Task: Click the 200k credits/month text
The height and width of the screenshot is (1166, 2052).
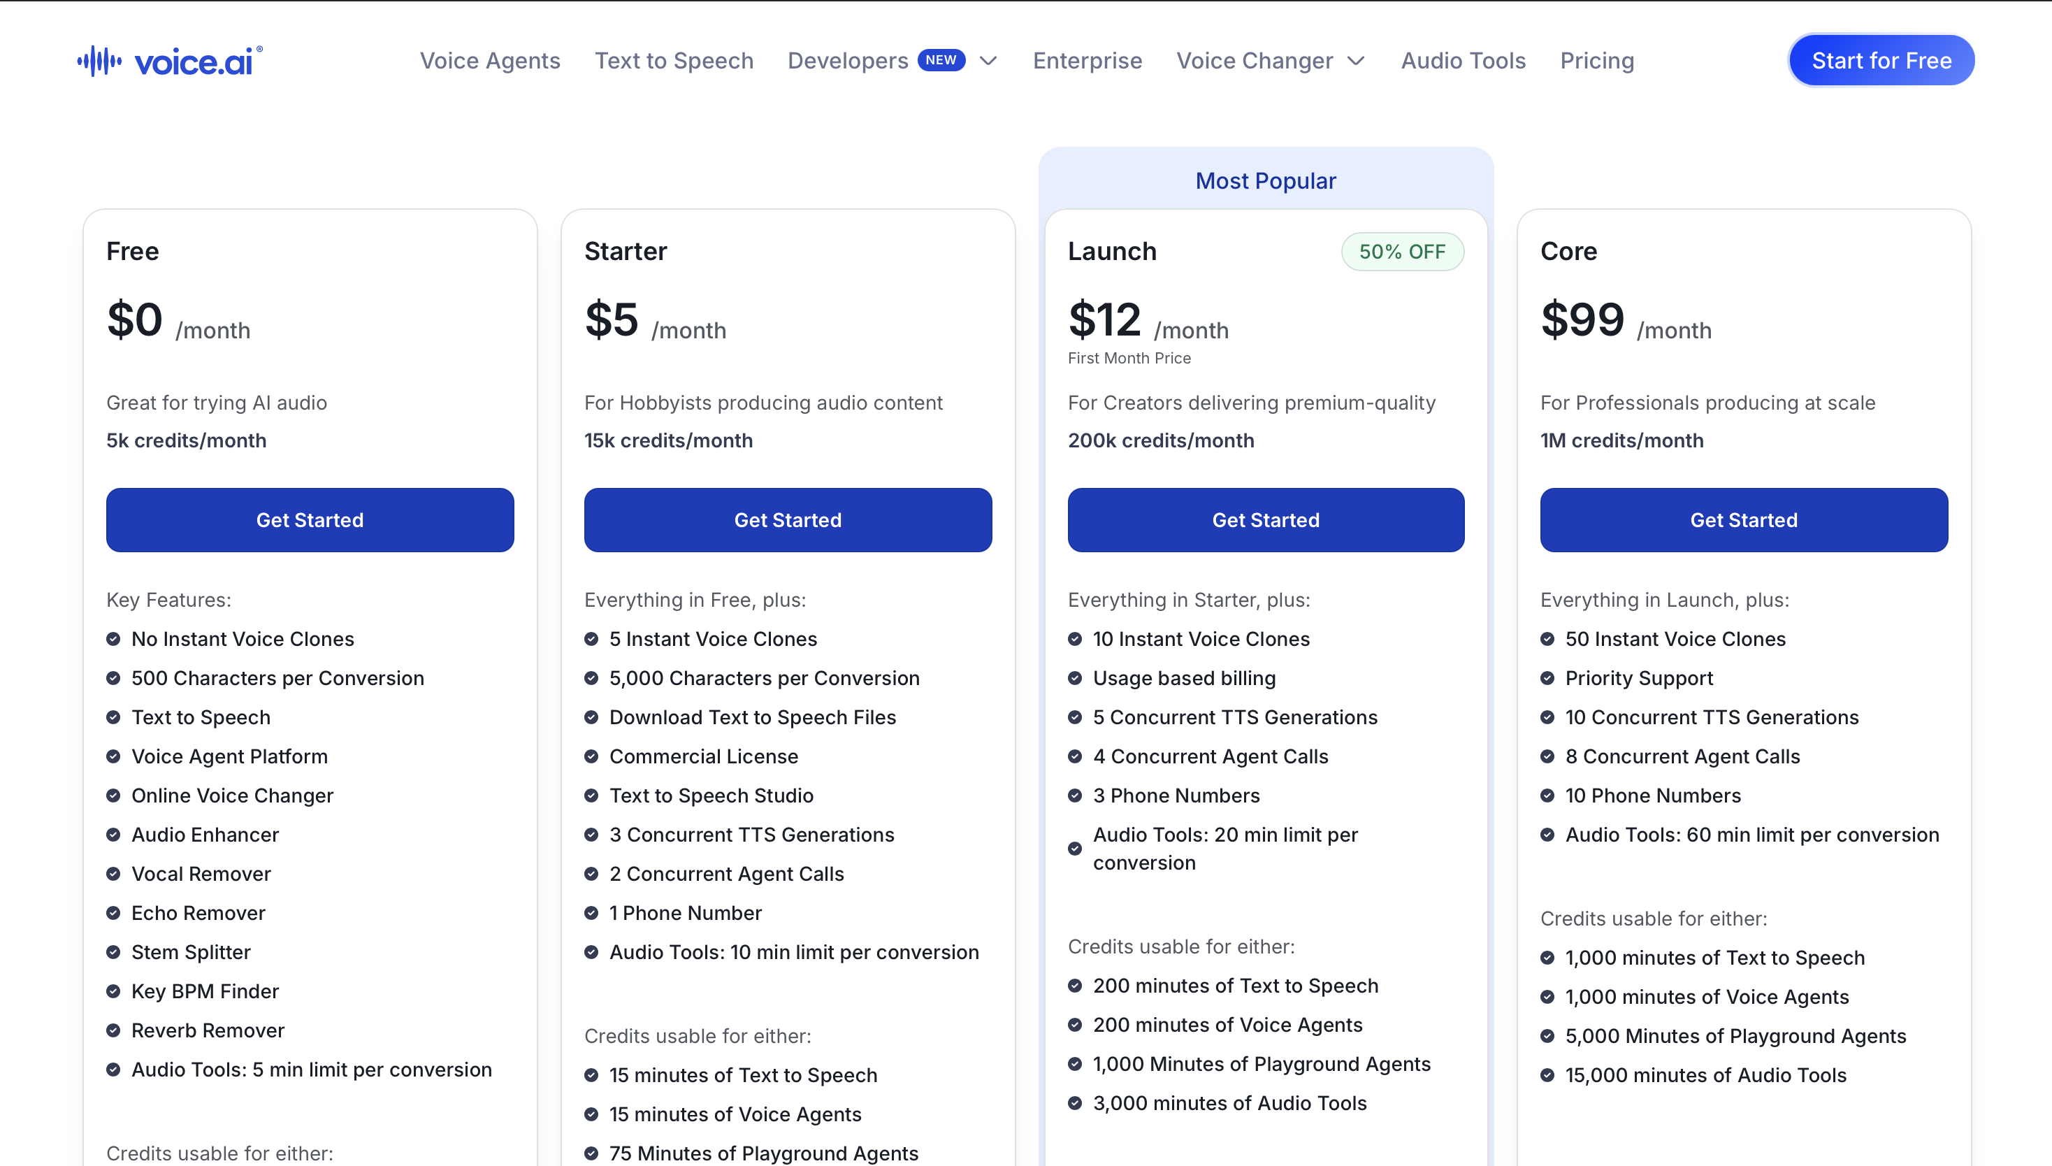Action: [x=1161, y=440]
